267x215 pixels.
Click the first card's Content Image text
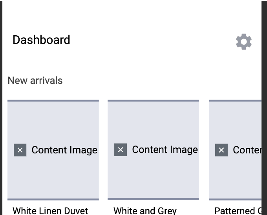tap(64, 150)
